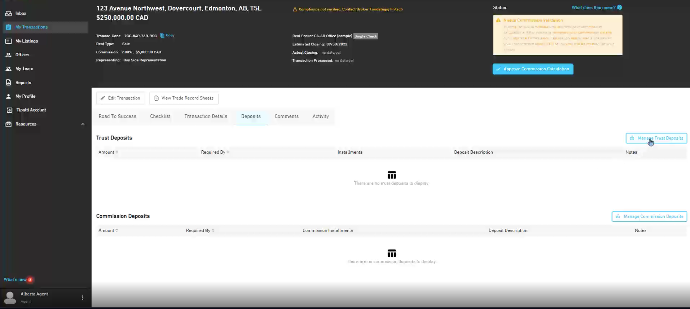
Task: Click the Nexus Commission Validation notice
Action: pyautogui.click(x=558, y=35)
